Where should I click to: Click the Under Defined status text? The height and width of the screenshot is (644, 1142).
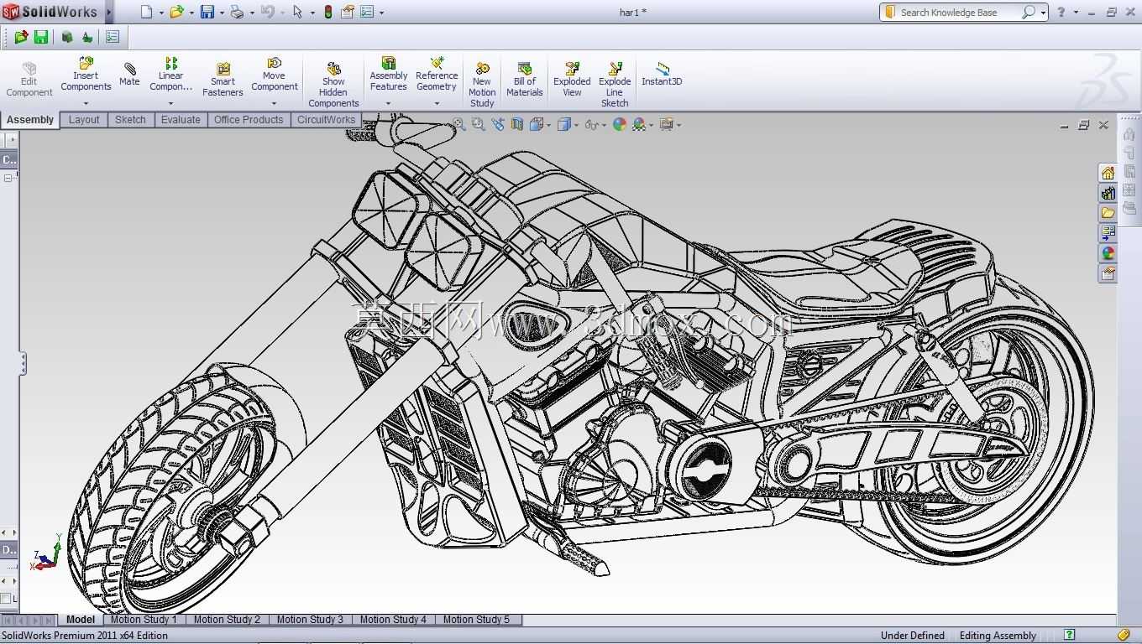click(912, 636)
